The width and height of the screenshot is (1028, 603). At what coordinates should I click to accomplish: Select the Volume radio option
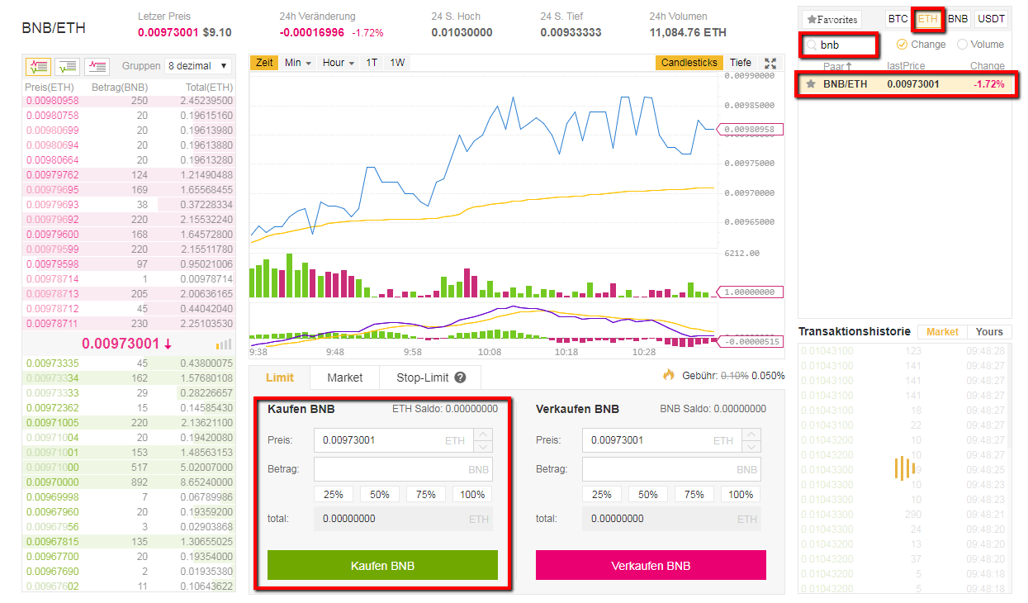tap(963, 45)
